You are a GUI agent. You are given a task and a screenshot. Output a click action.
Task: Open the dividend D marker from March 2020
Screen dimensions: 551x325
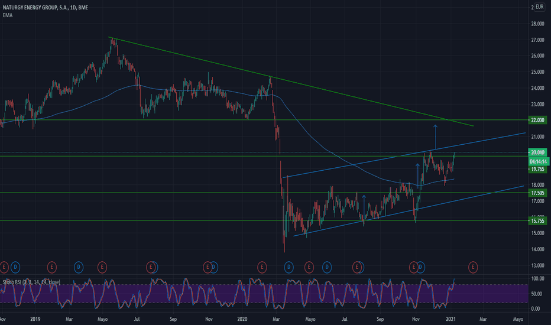pos(289,267)
